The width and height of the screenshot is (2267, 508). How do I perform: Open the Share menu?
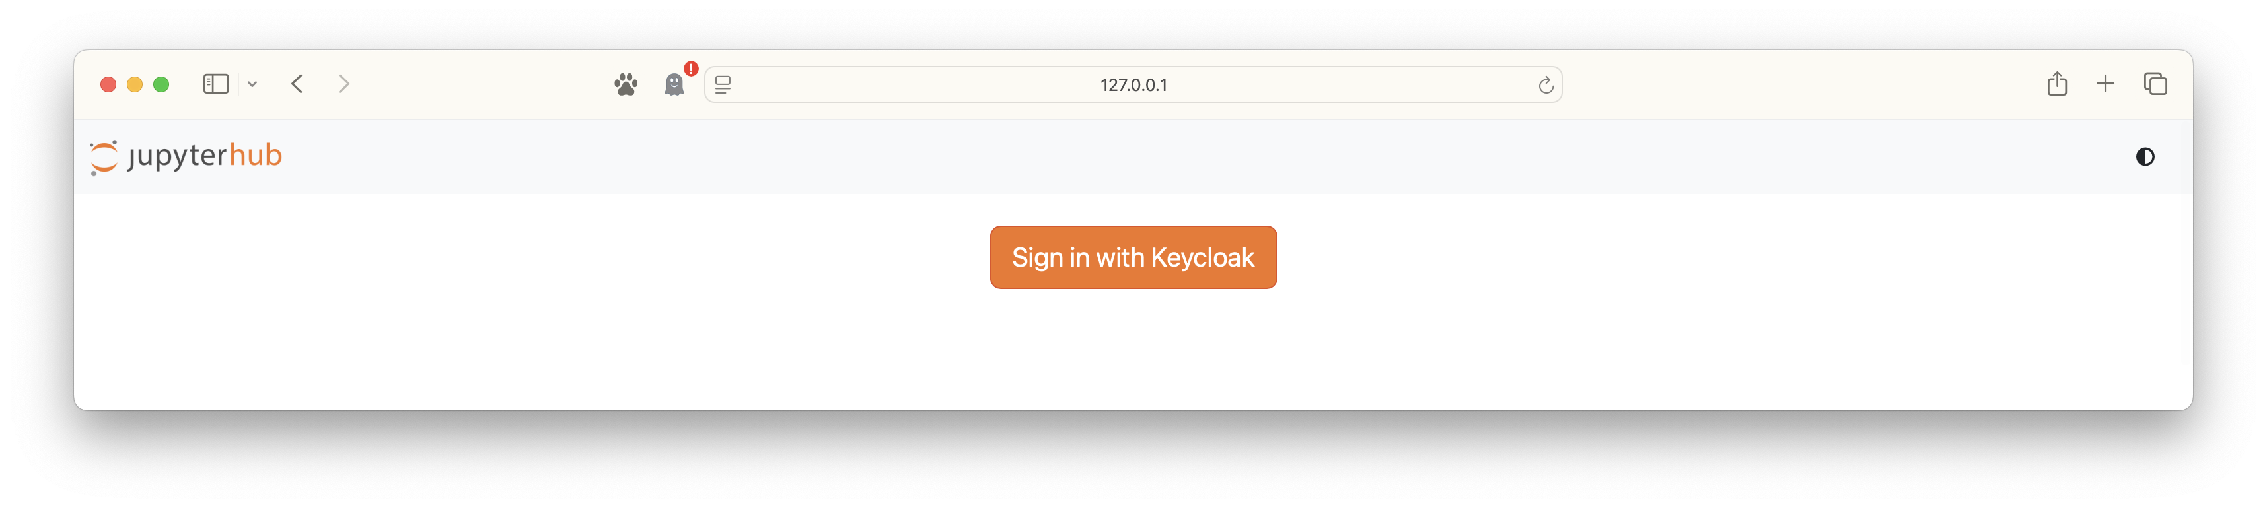point(2057,84)
